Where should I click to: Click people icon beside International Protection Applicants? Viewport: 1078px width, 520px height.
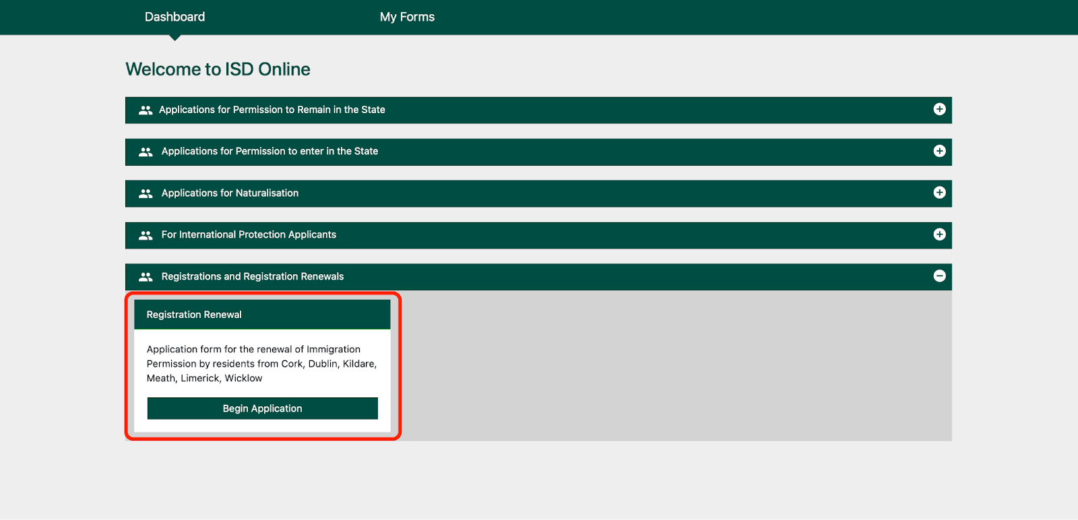click(x=146, y=235)
